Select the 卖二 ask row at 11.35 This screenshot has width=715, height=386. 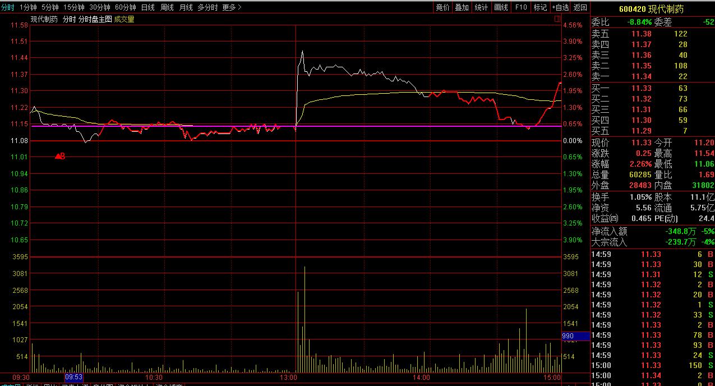point(652,66)
